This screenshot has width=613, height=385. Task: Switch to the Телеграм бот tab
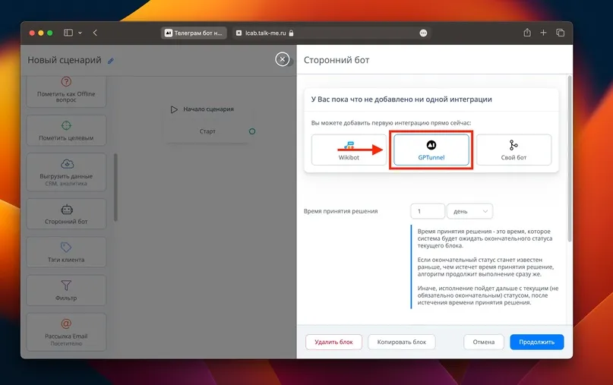pyautogui.click(x=194, y=33)
